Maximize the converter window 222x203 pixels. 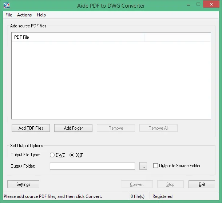[198, 4]
